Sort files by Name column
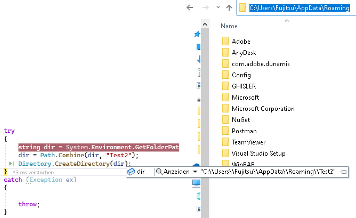Screen dimensions: 356x218 coord(229,26)
